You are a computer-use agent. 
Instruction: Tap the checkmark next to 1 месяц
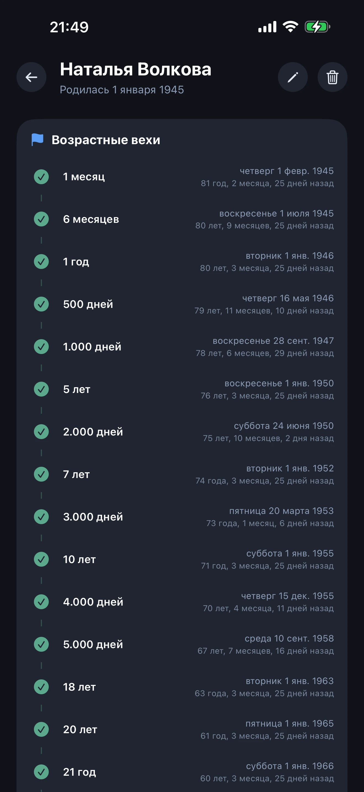tap(41, 177)
